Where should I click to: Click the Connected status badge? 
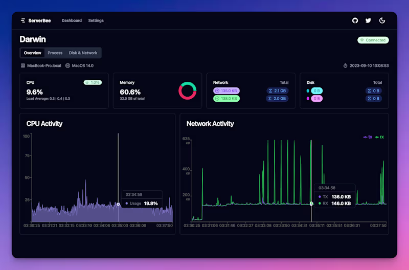click(x=373, y=40)
